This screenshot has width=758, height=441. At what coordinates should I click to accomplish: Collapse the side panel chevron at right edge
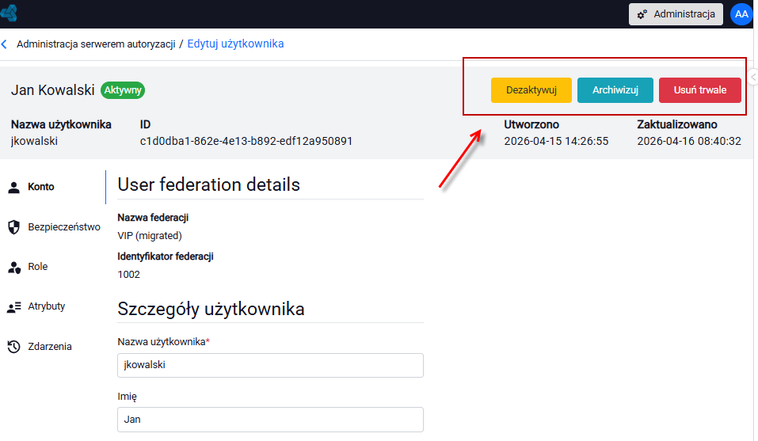point(753,78)
